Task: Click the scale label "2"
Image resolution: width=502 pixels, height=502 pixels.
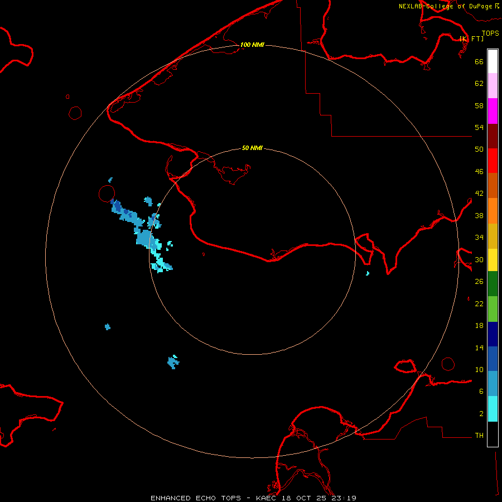Action: click(x=481, y=413)
